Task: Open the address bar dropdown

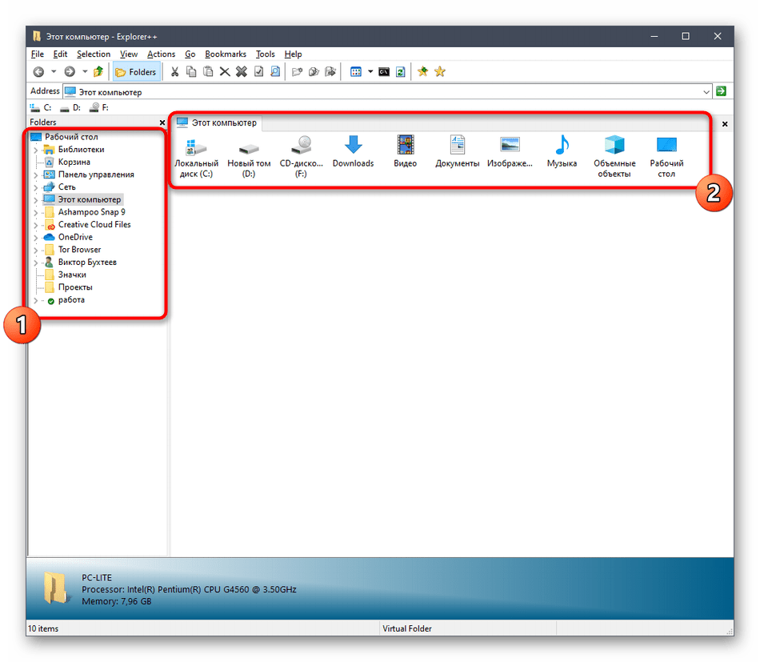Action: 706,92
